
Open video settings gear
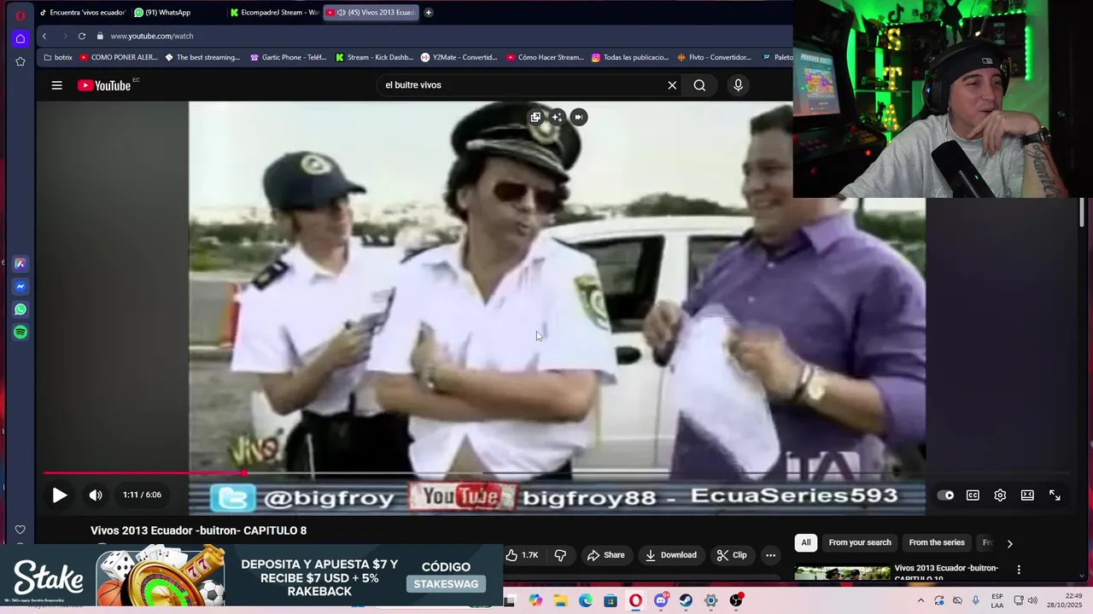(1000, 495)
